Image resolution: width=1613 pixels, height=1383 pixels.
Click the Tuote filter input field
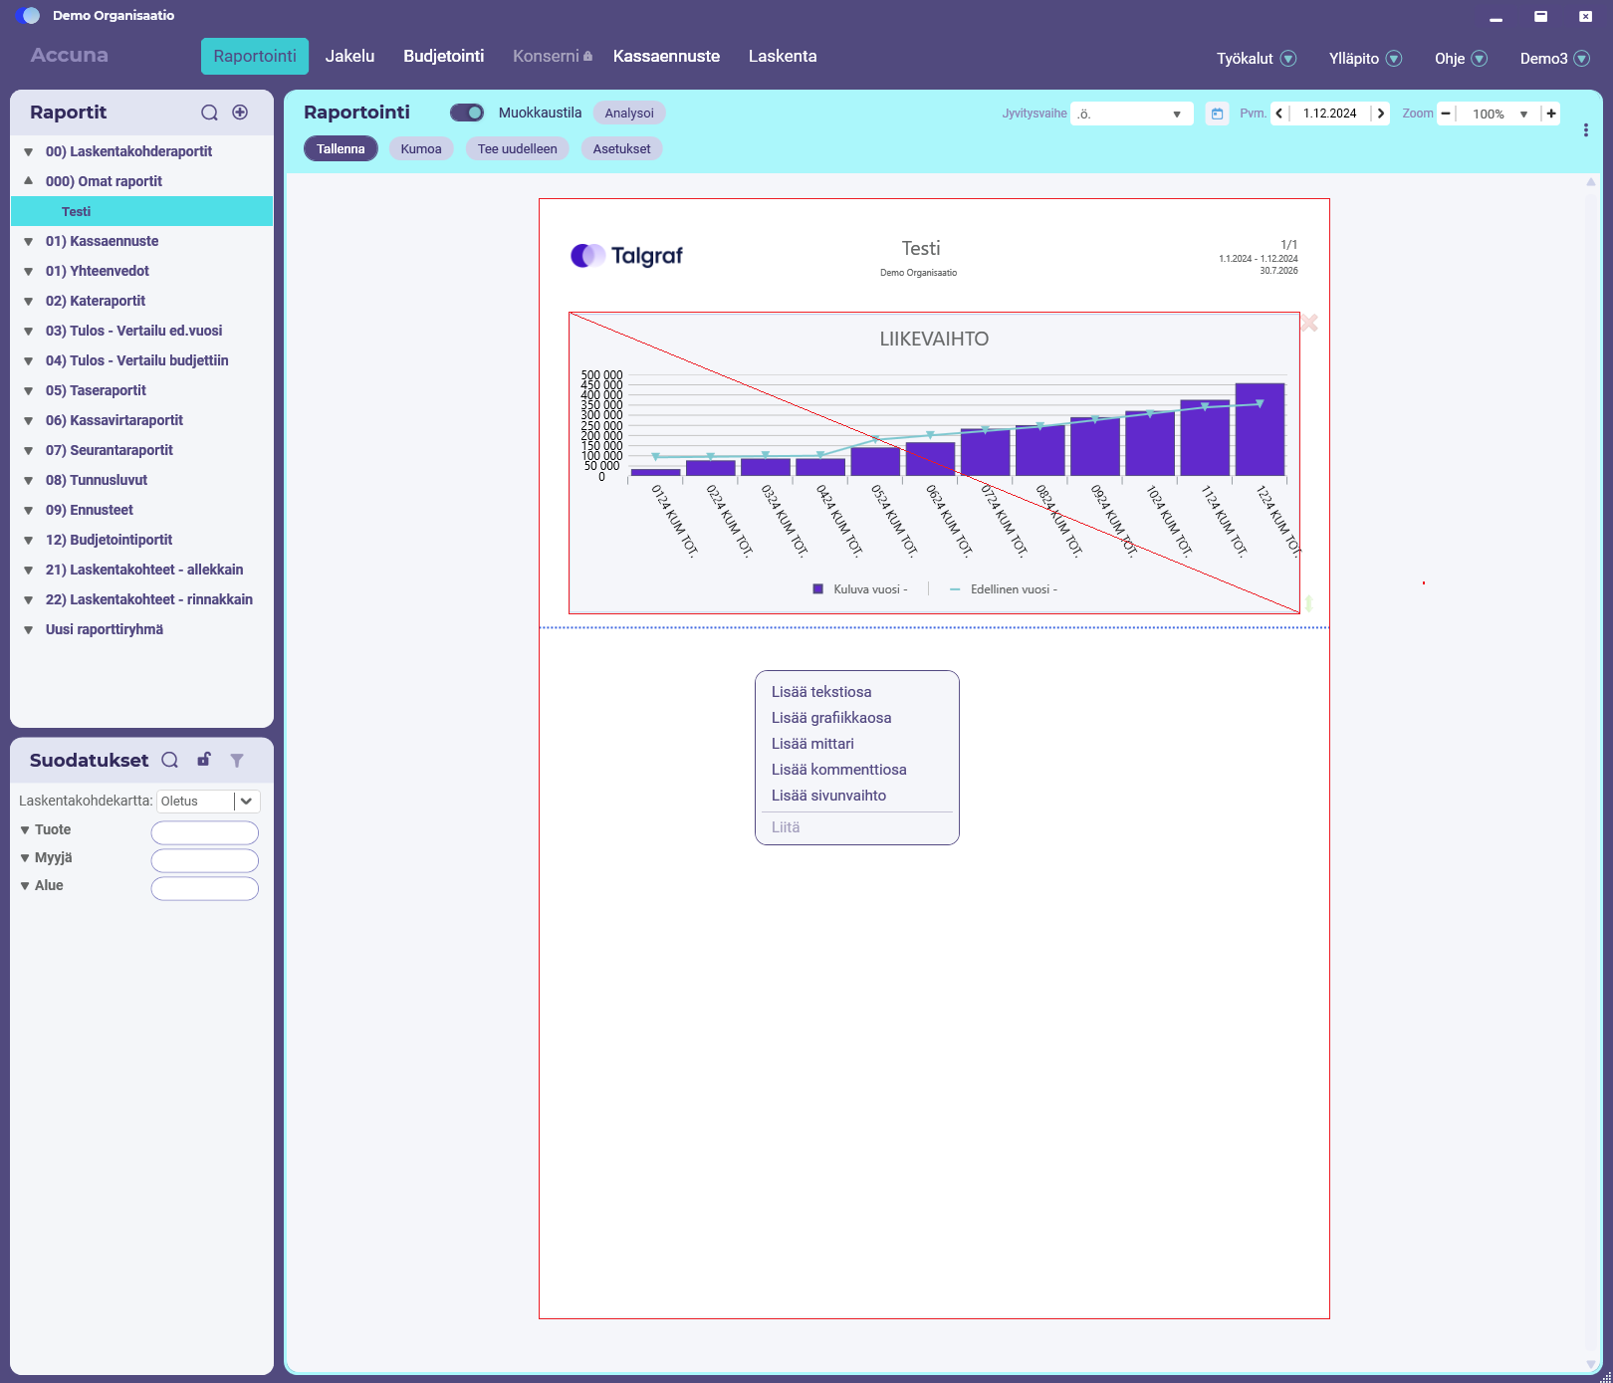[205, 832]
